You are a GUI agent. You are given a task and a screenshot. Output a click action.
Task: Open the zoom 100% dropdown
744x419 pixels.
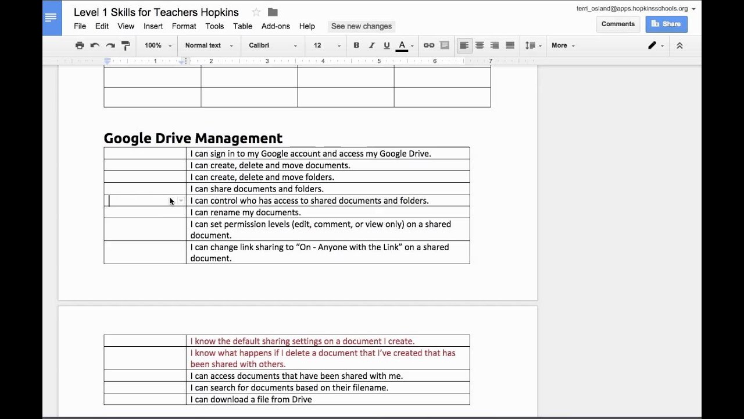158,45
